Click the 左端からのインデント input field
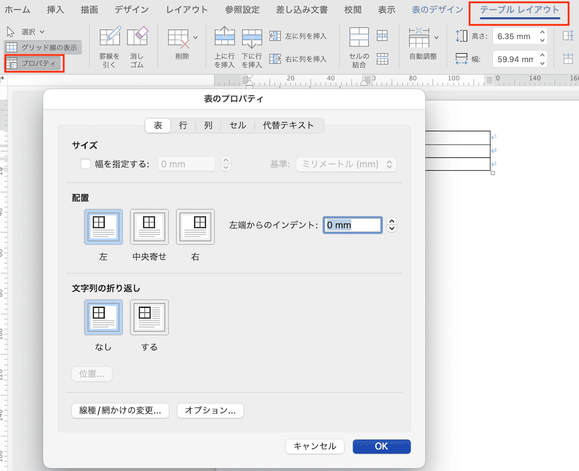The height and width of the screenshot is (471, 579). coord(352,225)
